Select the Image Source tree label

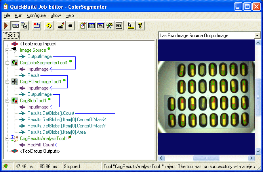coord(33,50)
